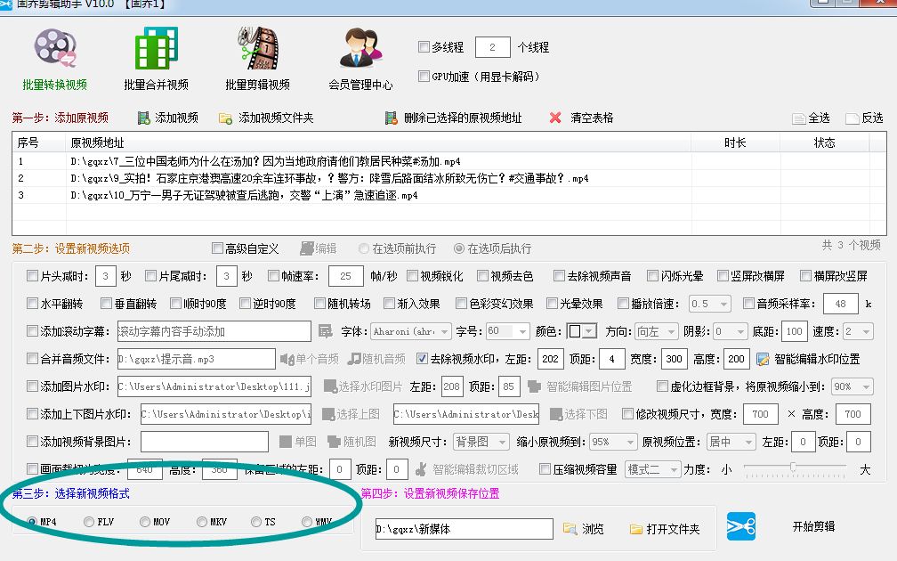The height and width of the screenshot is (561, 897).
Task: Click the 删除已选择的原视频地址 icon
Action: coord(392,118)
